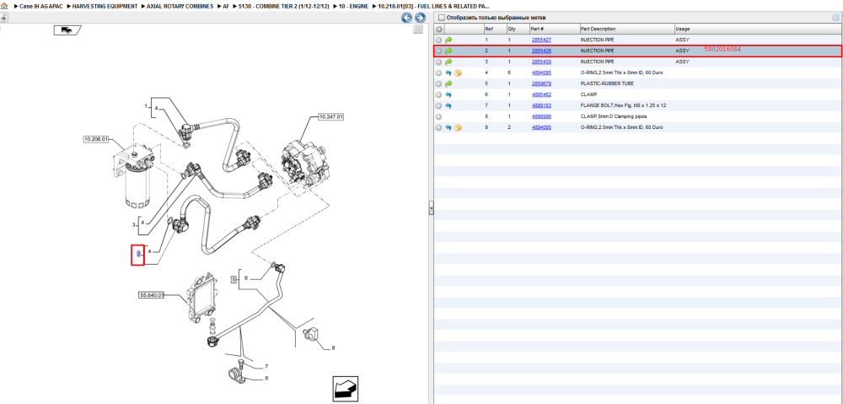This screenshot has width=843, height=404.
Task: Open the 5130 - COMBINE TIER 2 breadcrumb
Action: click(x=283, y=6)
